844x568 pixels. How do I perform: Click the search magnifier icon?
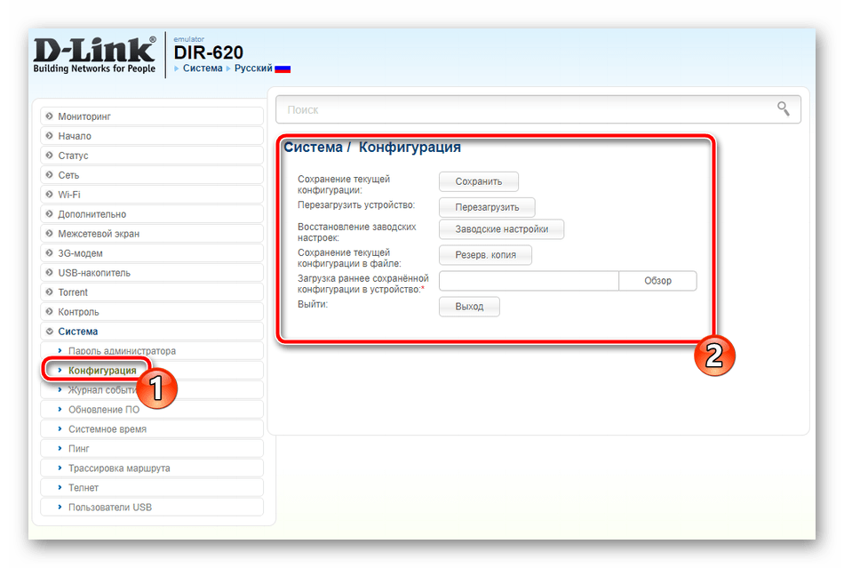coord(784,109)
